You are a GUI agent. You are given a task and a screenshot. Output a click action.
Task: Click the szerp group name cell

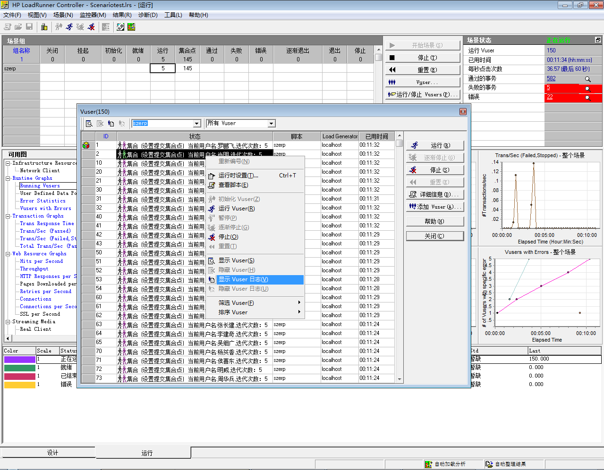[21, 68]
